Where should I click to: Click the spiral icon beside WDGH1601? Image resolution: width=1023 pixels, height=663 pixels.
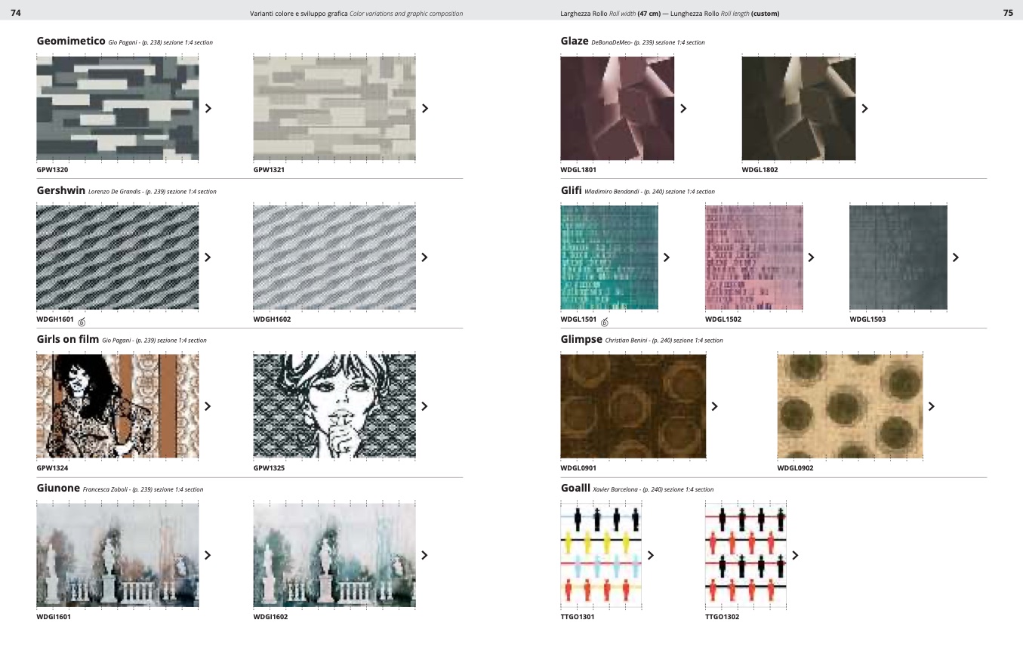click(x=82, y=322)
